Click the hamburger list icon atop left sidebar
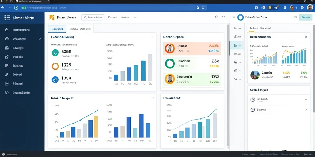 click(x=7, y=18)
